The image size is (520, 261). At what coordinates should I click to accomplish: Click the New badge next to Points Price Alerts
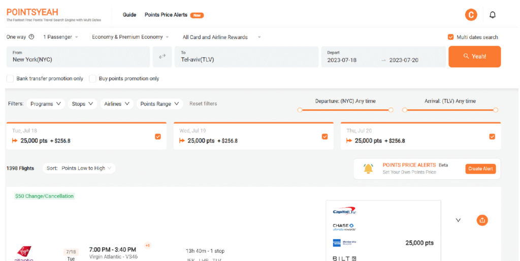197,15
